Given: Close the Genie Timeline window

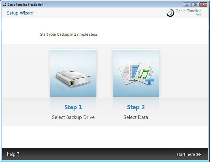Looking at the screenshot, I should (203, 5).
